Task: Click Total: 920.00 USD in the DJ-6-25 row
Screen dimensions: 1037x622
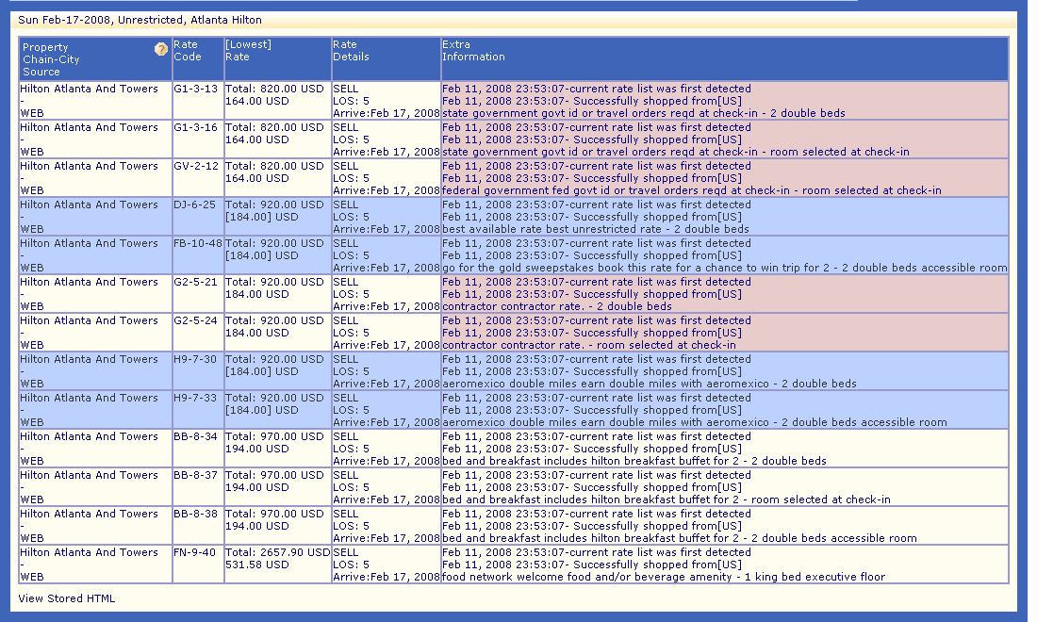Action: pos(274,205)
